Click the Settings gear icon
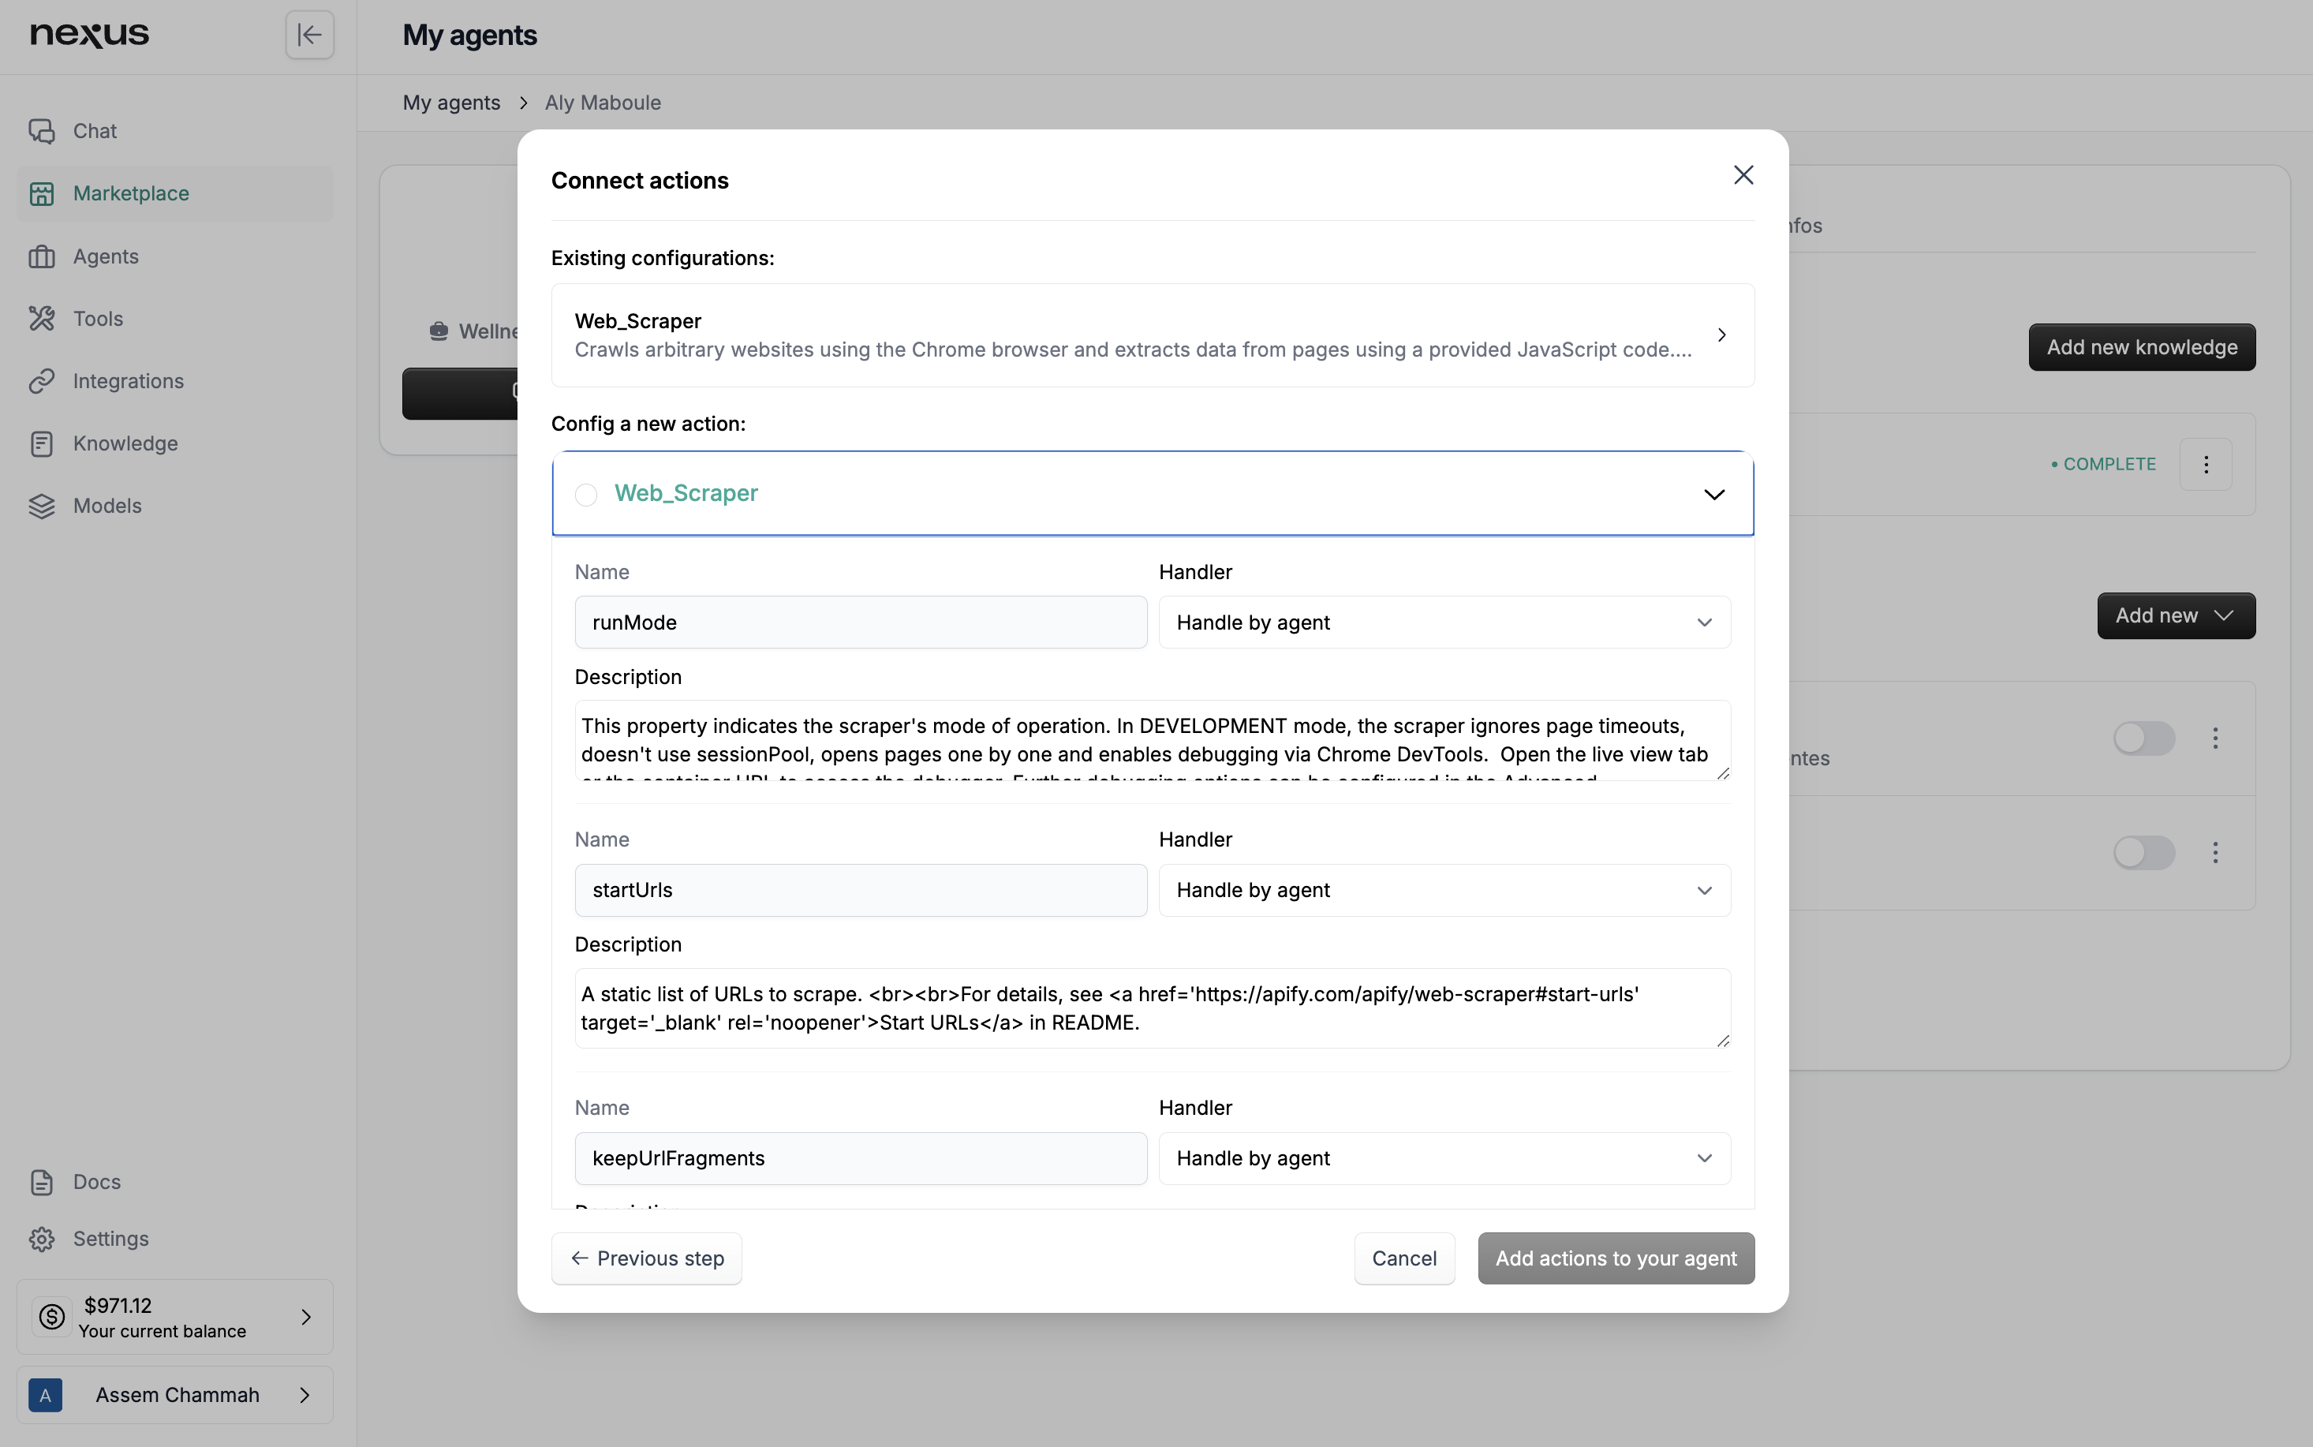The image size is (2313, 1447). pos(41,1239)
